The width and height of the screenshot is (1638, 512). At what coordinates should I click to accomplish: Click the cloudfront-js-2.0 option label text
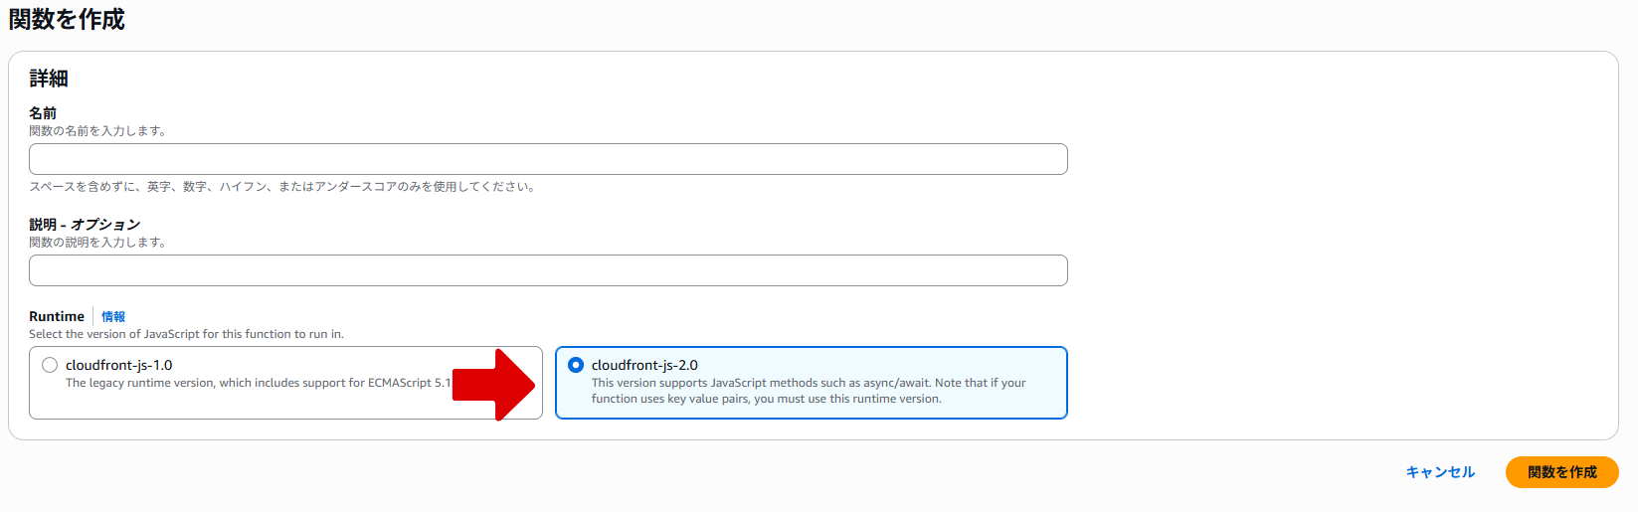click(x=644, y=365)
